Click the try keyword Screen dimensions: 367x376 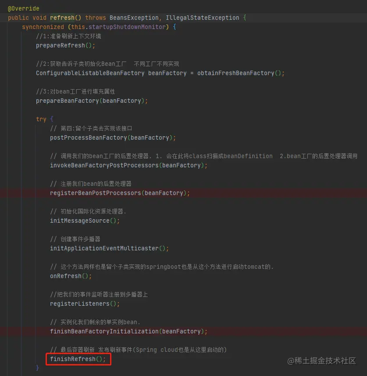click(41, 119)
